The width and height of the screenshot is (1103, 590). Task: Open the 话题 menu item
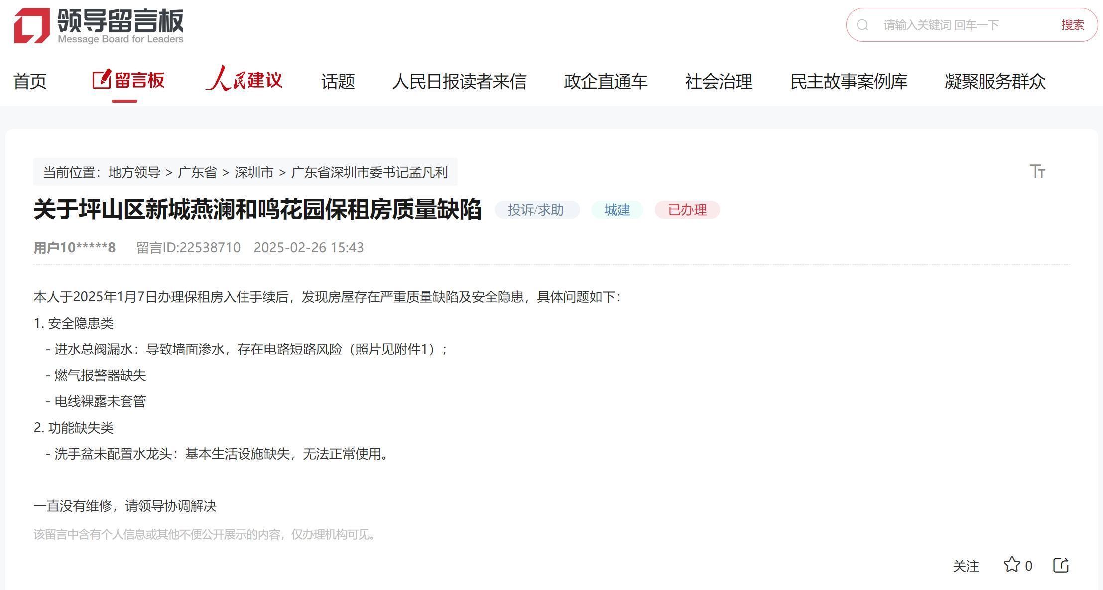338,81
